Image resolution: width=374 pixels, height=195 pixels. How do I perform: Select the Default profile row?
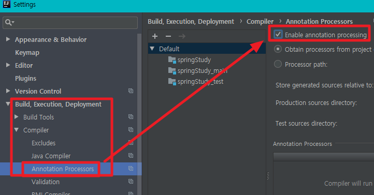[207, 49]
